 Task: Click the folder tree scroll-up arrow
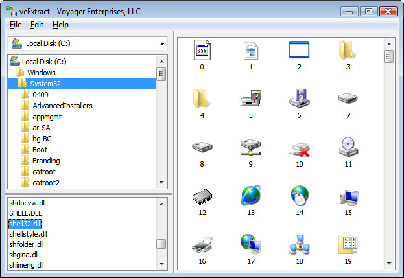[161, 62]
